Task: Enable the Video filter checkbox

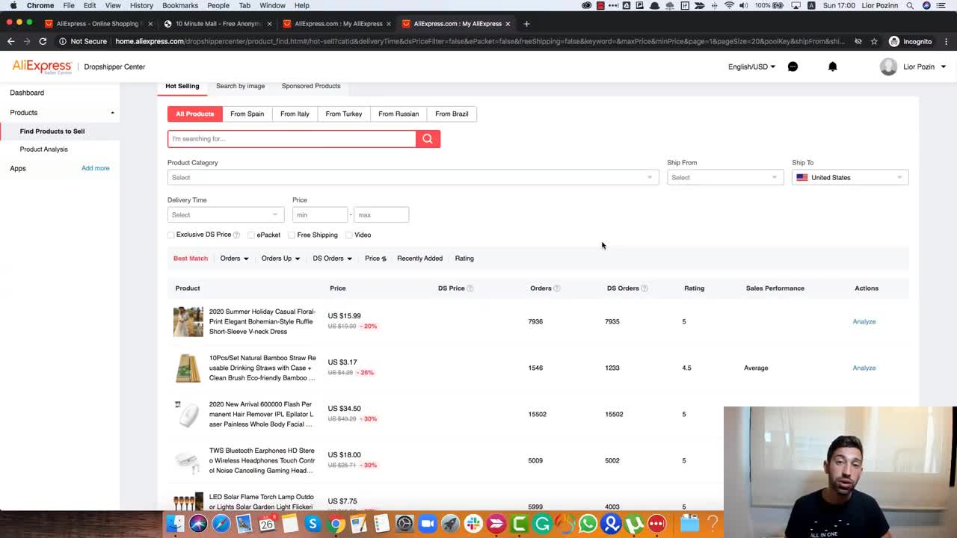Action: tap(349, 235)
